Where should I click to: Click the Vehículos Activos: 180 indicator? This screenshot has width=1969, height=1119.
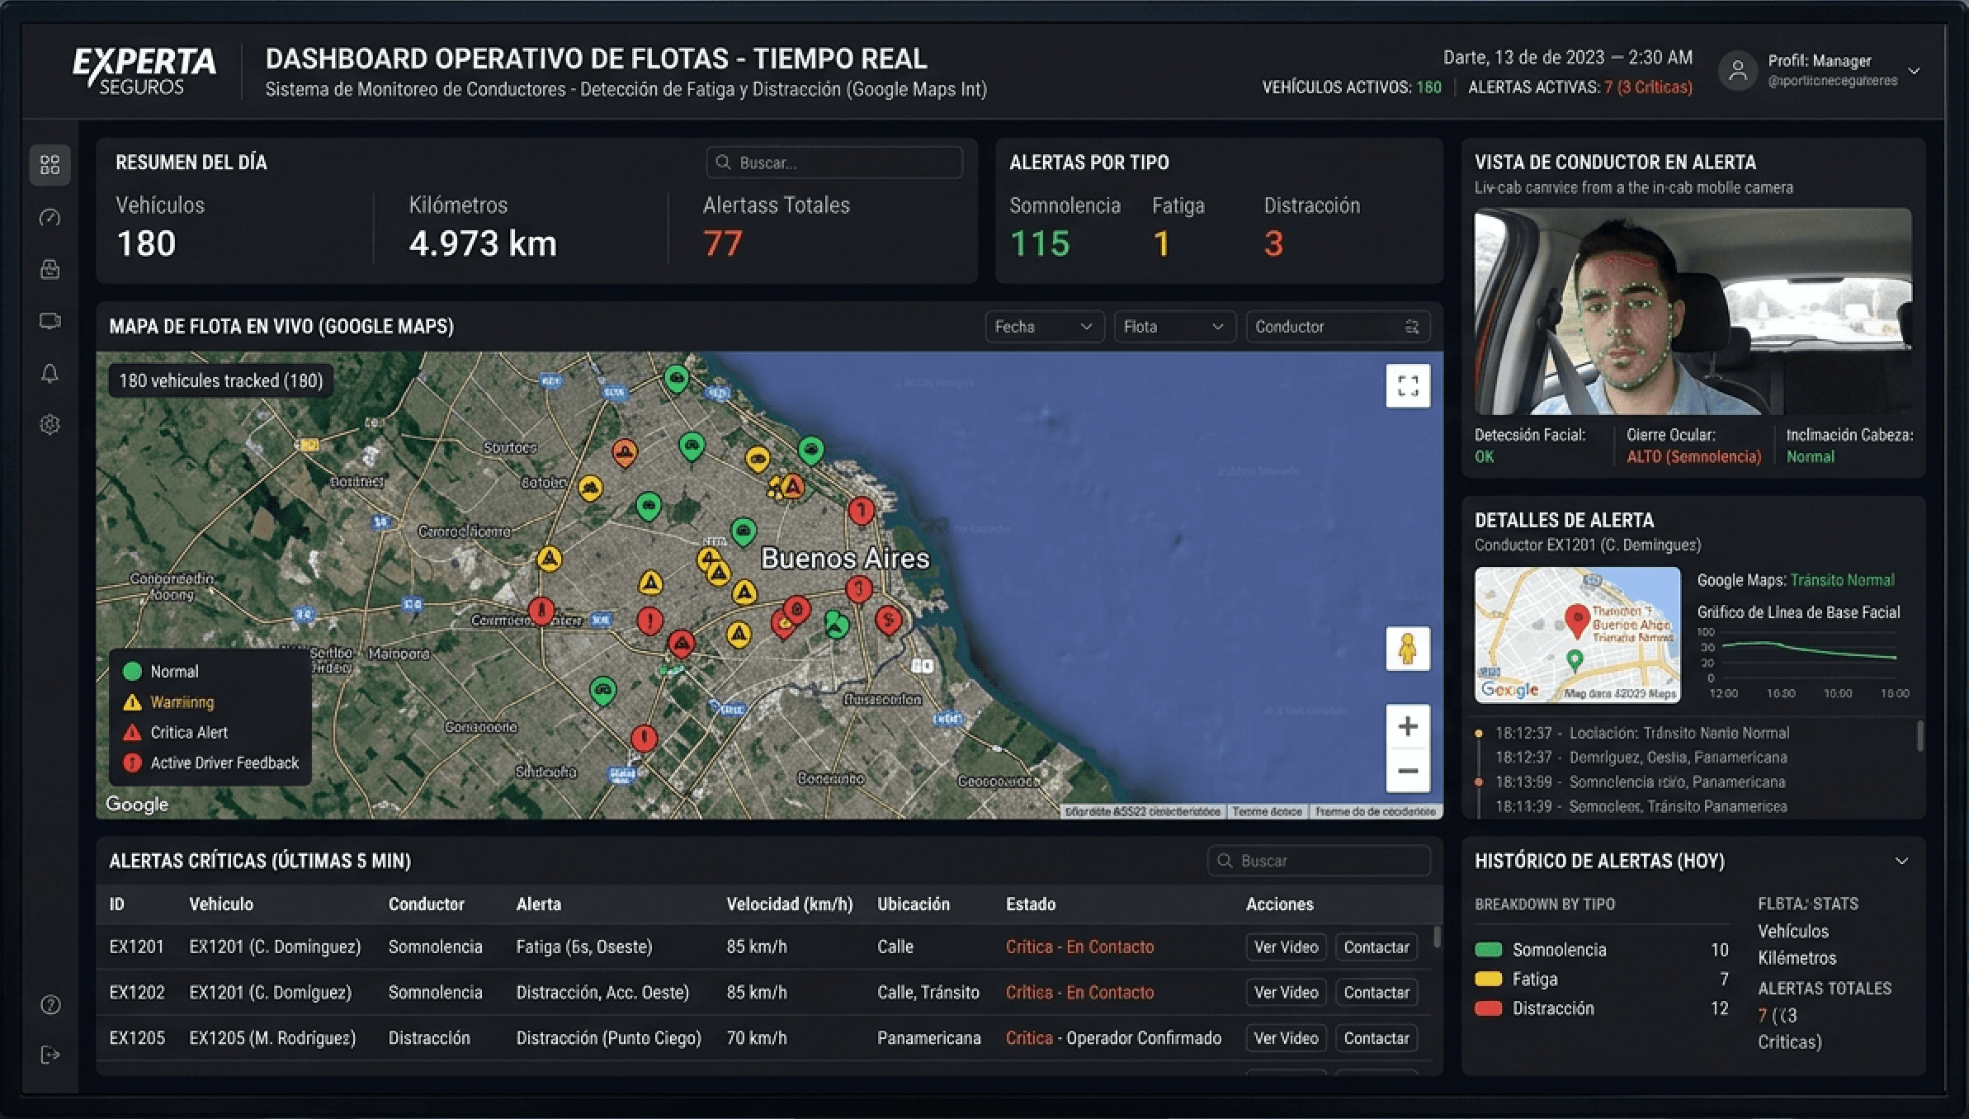pos(1352,87)
